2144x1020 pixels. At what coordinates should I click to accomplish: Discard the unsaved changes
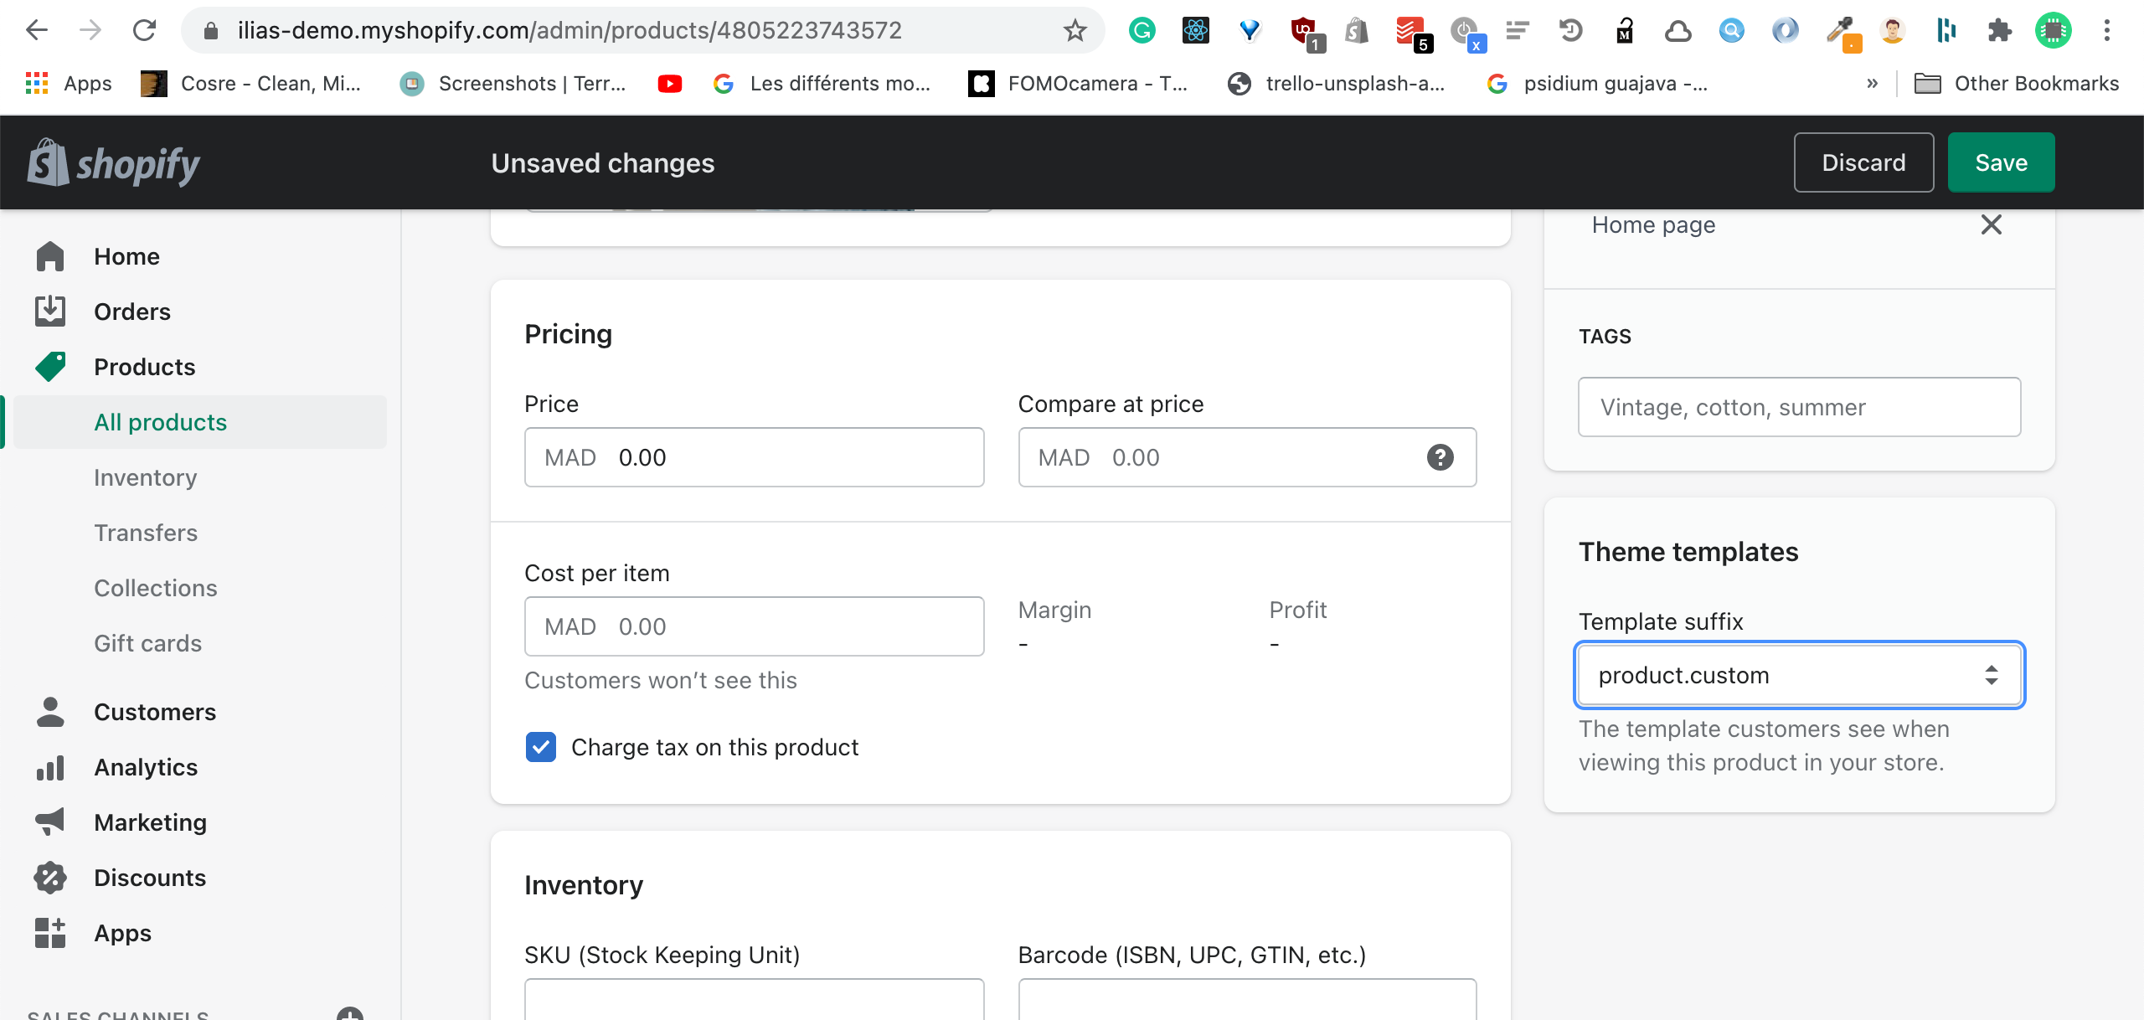1863,162
